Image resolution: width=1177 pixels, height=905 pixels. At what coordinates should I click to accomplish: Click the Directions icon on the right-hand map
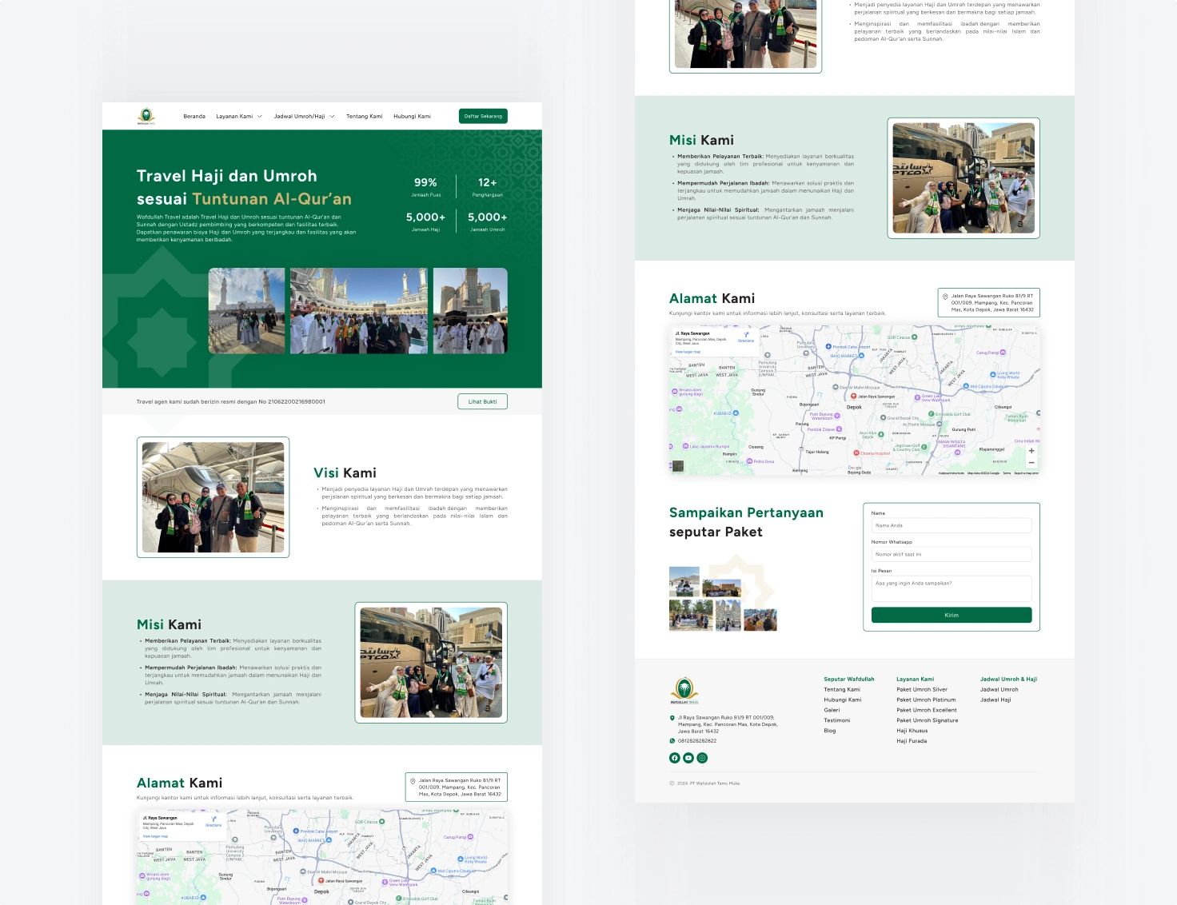click(x=746, y=335)
